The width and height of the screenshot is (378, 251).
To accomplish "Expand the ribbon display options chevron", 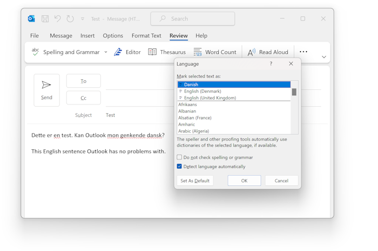I will pos(323,57).
